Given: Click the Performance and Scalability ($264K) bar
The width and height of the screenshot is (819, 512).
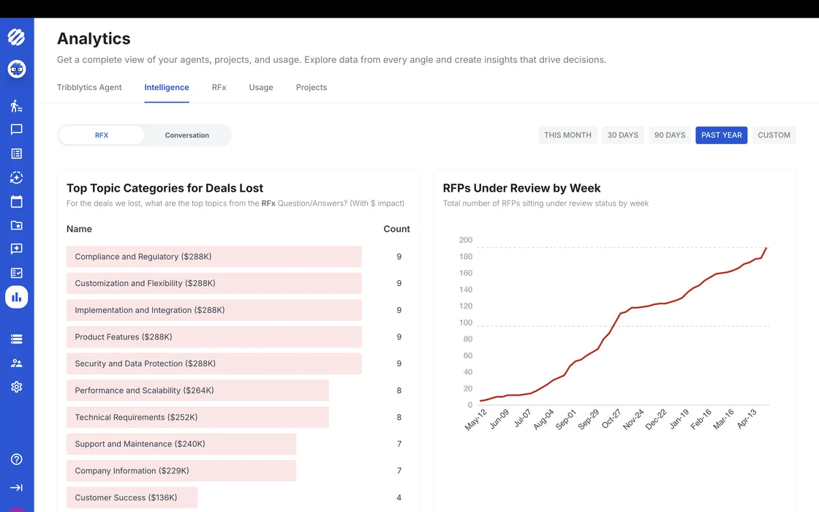Looking at the screenshot, I should tap(197, 391).
